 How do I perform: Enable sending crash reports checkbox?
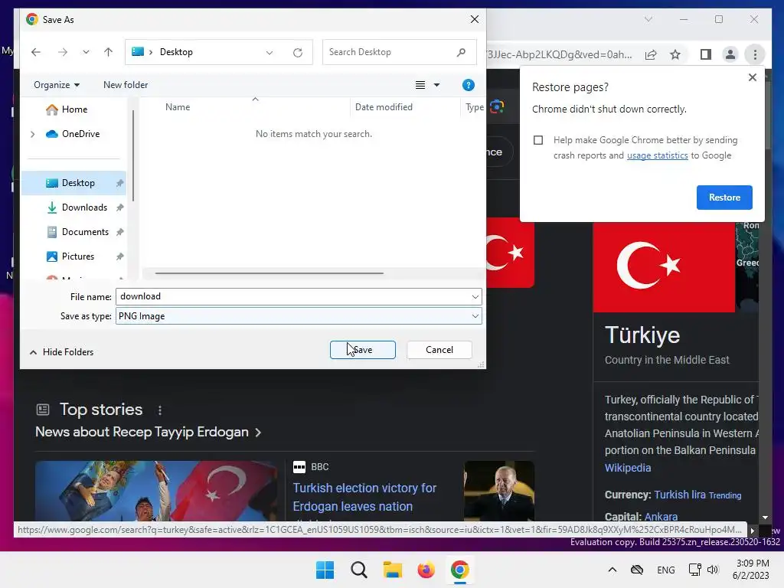point(538,141)
